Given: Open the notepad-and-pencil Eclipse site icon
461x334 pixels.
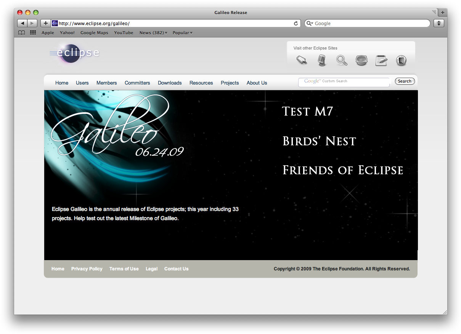Looking at the screenshot, I should tap(381, 60).
